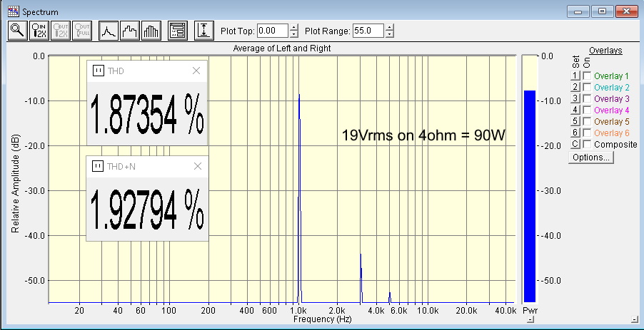Check the Composite overlay checkbox
644x330 pixels.
pos(587,144)
